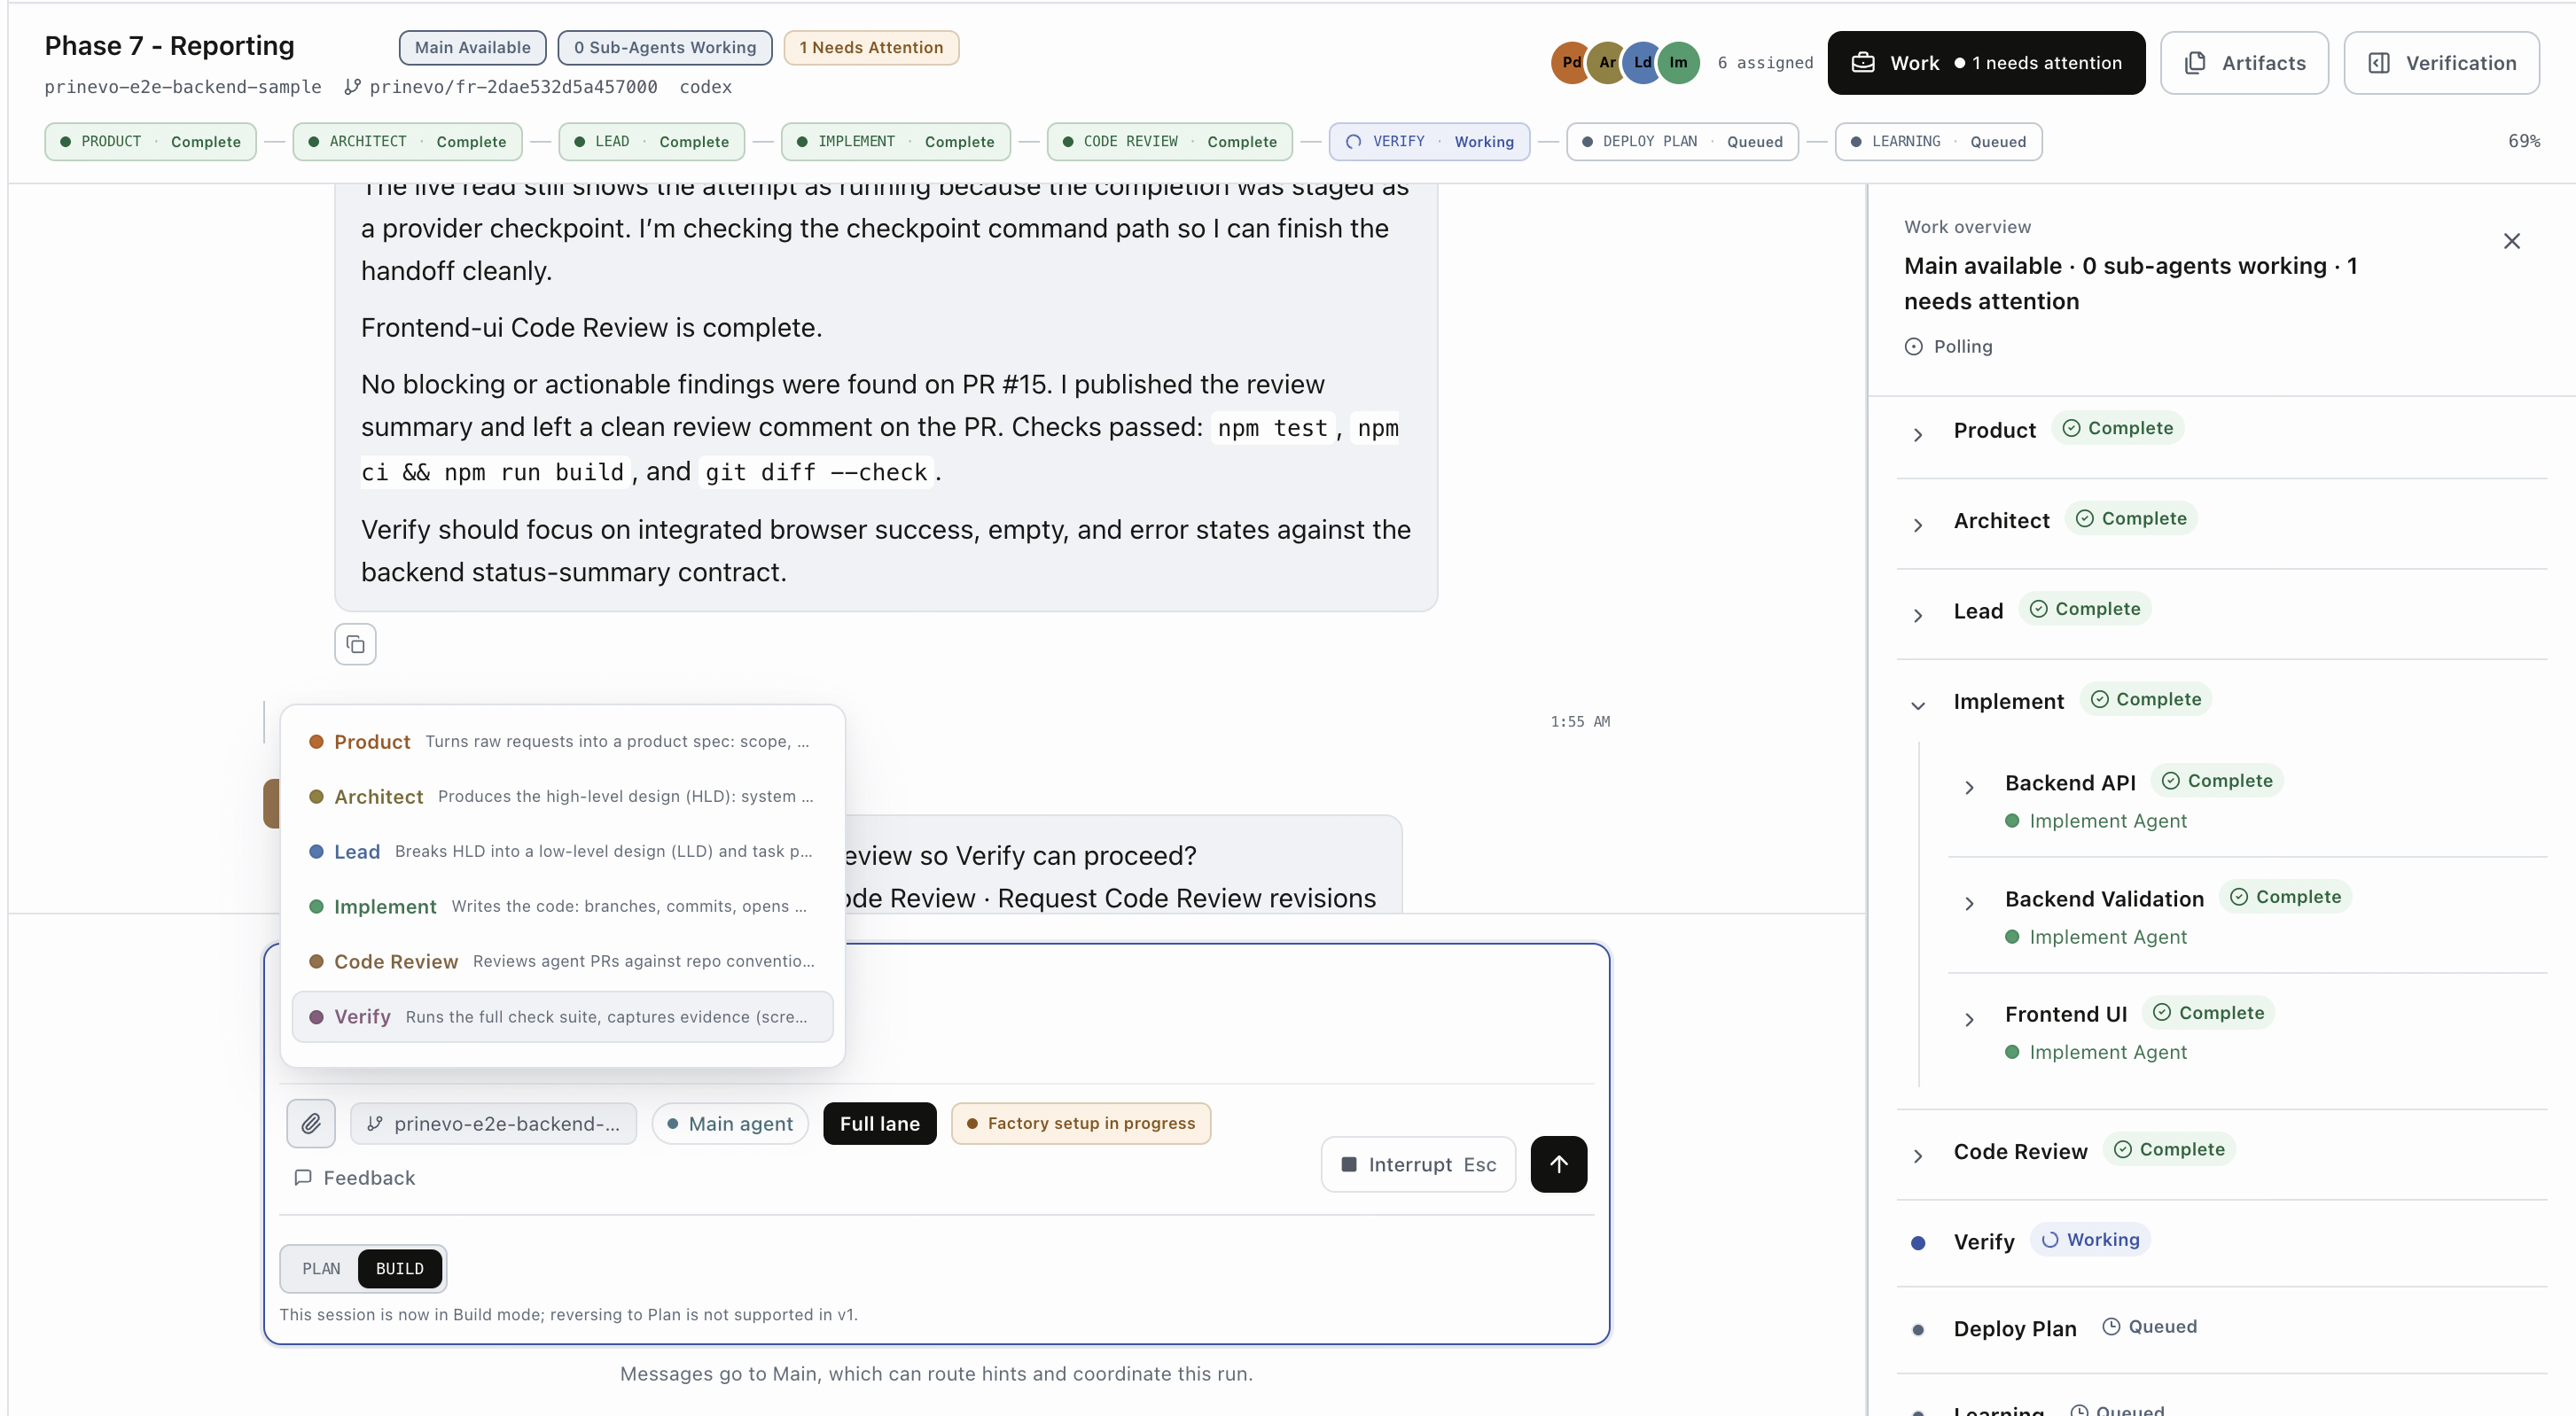This screenshot has width=2576, height=1416.
Task: Expand the Code Review section
Action: tap(1918, 1156)
